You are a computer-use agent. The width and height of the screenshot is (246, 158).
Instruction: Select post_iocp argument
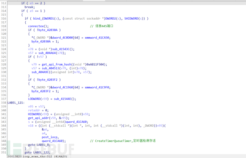pos(50,137)
